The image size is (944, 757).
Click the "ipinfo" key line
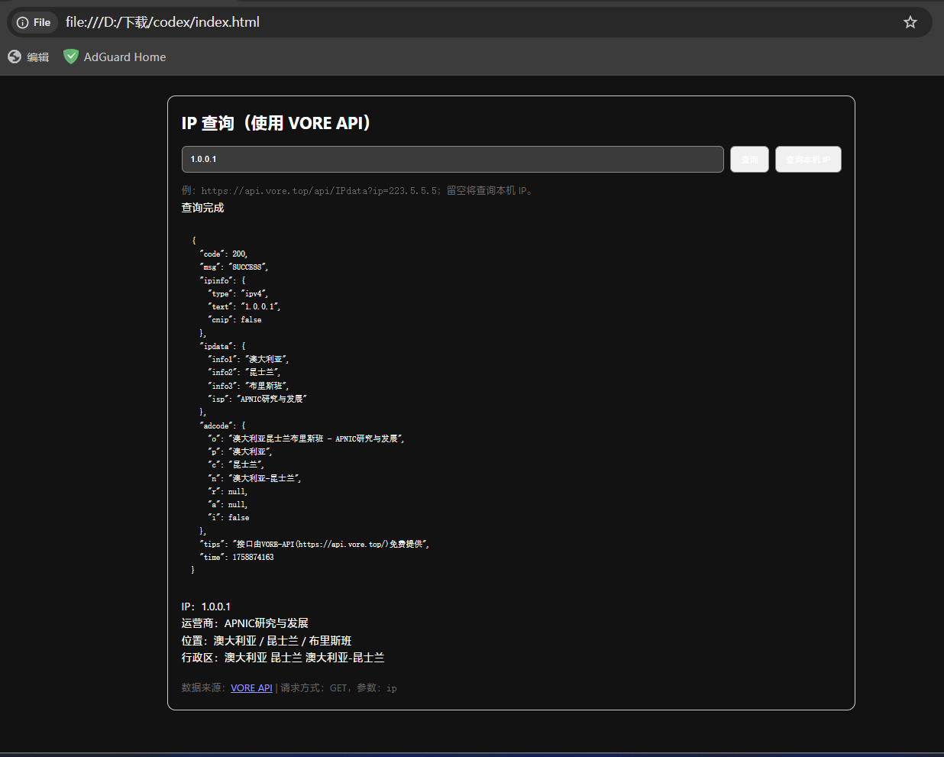point(222,280)
